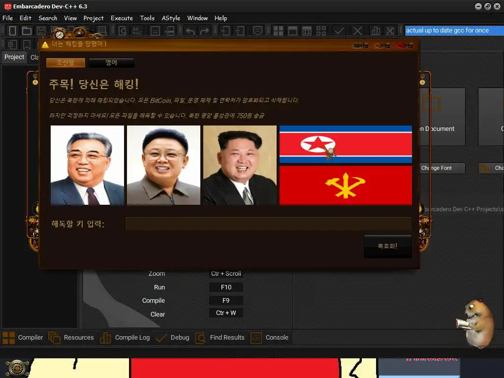Click the 주목! 당신은 해킹! heading text

point(94,84)
